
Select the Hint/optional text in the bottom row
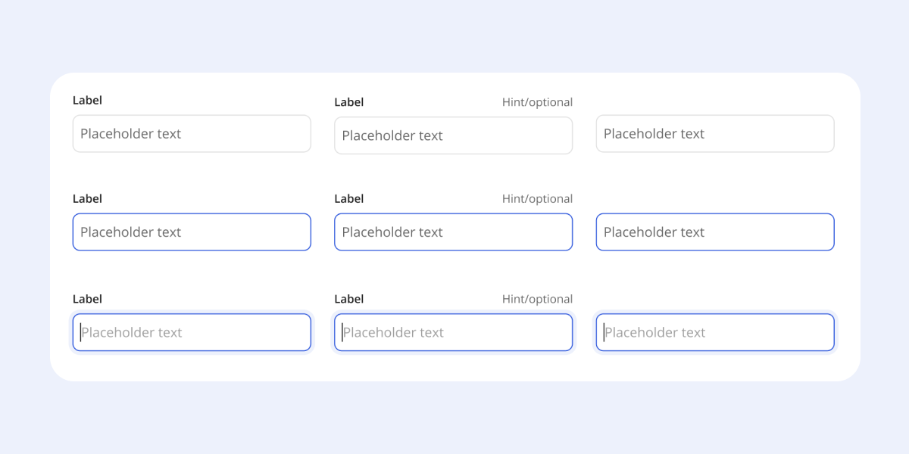[538, 298]
